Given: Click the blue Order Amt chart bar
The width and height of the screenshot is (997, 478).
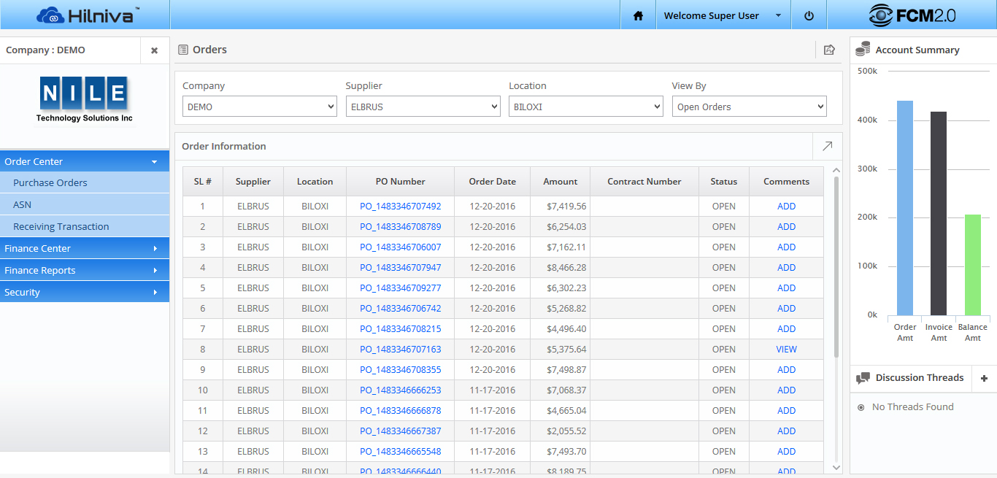Looking at the screenshot, I should coord(905,208).
